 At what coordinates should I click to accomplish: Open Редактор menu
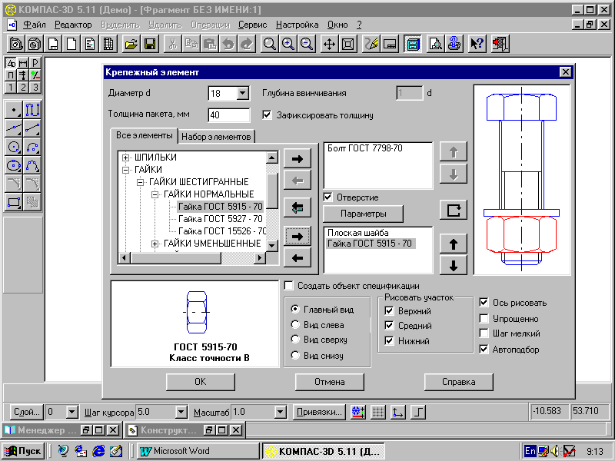(x=73, y=25)
